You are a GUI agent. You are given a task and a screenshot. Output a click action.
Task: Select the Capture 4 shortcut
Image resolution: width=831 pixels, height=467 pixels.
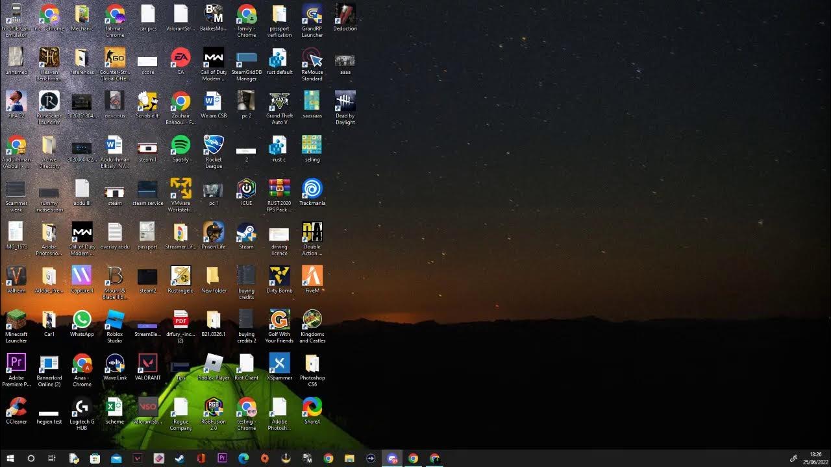point(82,280)
